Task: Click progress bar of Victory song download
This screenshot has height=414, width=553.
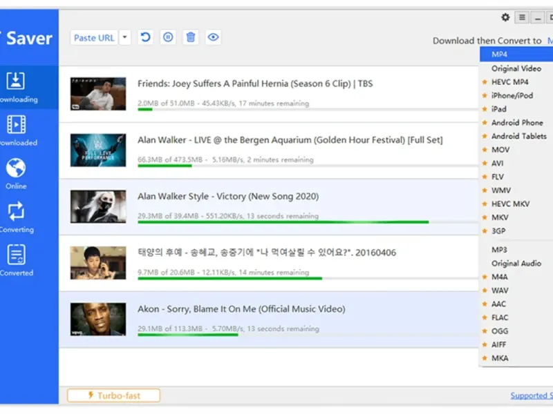Action: [x=308, y=222]
